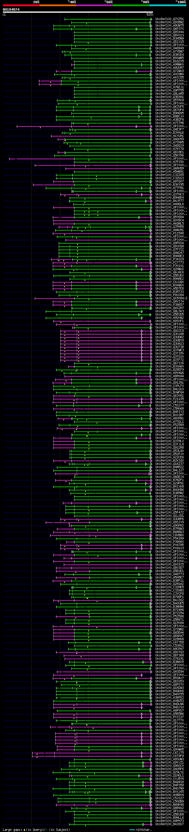
Task: Open hit UniRef100_A9UWT5
Action: (x=169, y=26)
